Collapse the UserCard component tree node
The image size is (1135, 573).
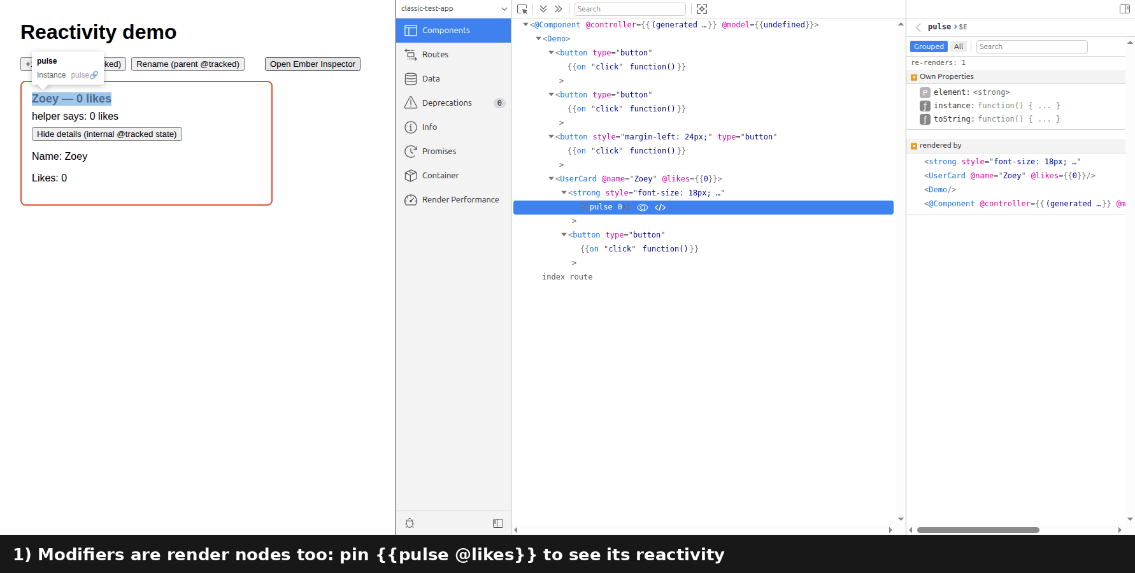coord(551,179)
